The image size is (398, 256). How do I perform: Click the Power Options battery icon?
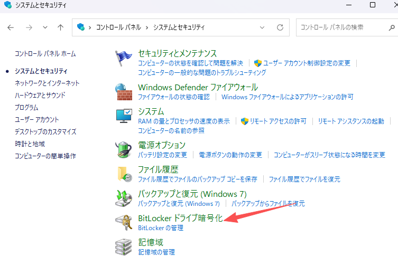[124, 149]
